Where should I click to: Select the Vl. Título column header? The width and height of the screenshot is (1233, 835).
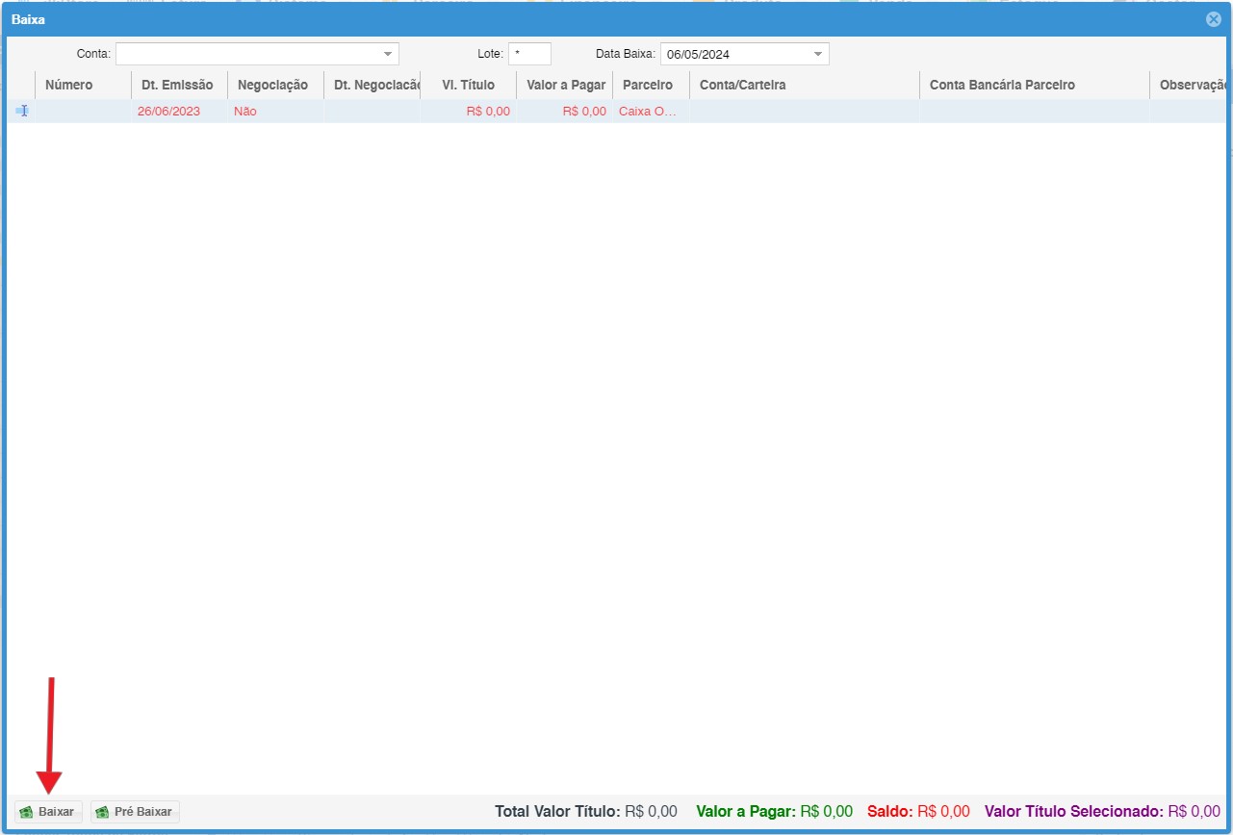pos(468,85)
